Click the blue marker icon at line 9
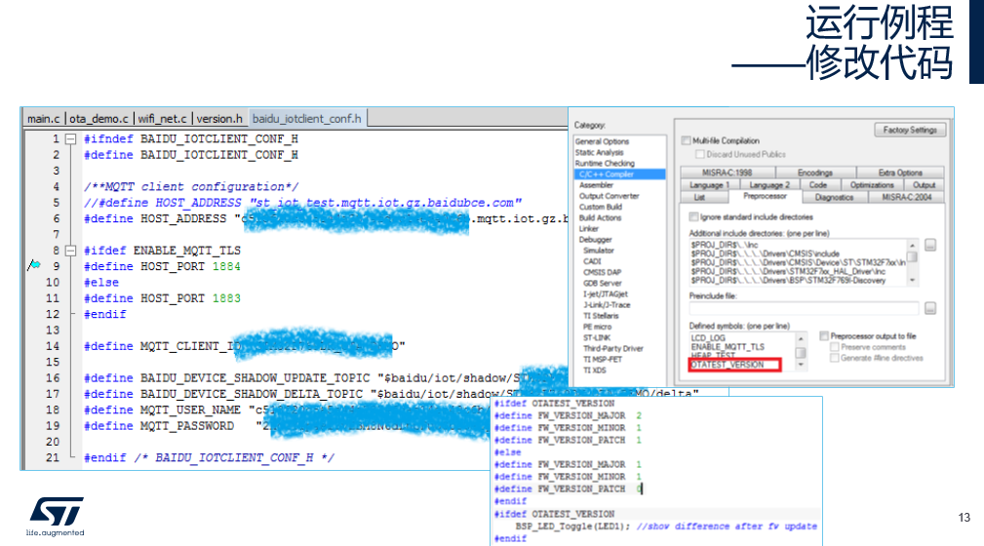Image resolution: width=984 pixels, height=546 pixels. pyautogui.click(x=34, y=265)
